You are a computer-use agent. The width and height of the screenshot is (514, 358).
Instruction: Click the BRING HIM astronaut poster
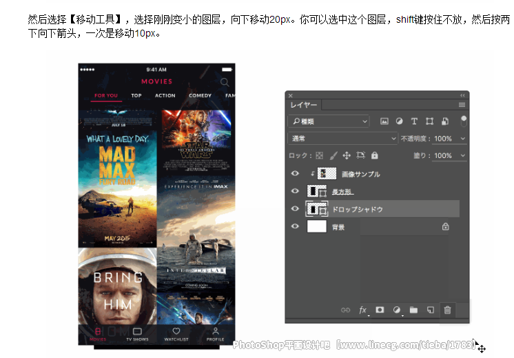point(117,286)
